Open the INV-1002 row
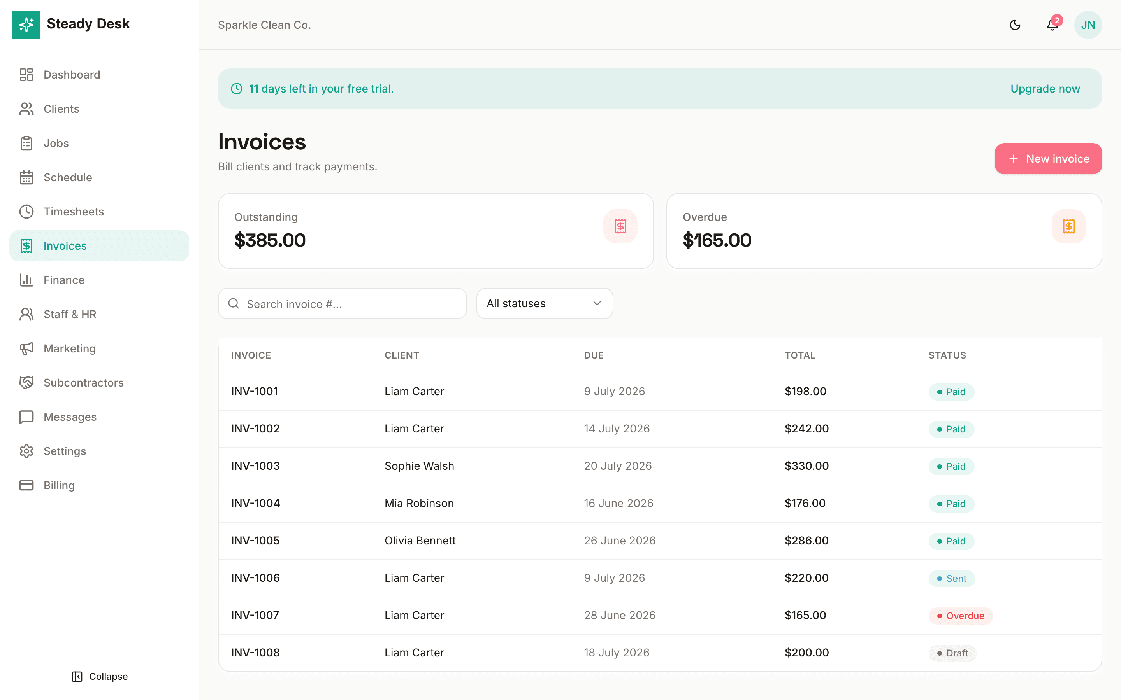 tap(660, 429)
